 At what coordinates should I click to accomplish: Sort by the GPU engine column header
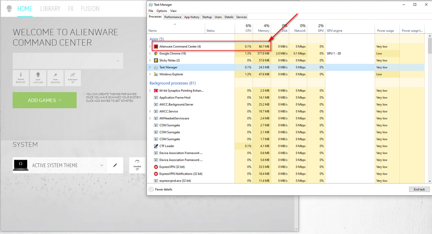click(350, 28)
